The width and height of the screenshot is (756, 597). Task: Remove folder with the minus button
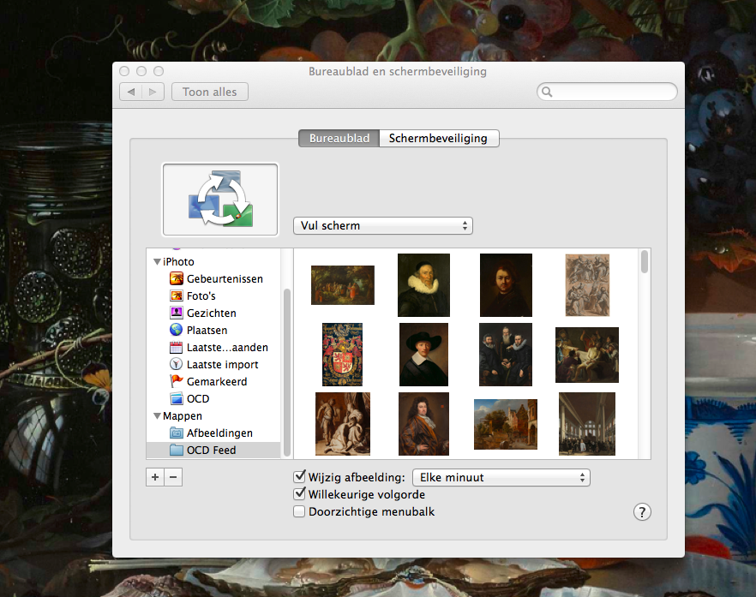[173, 477]
